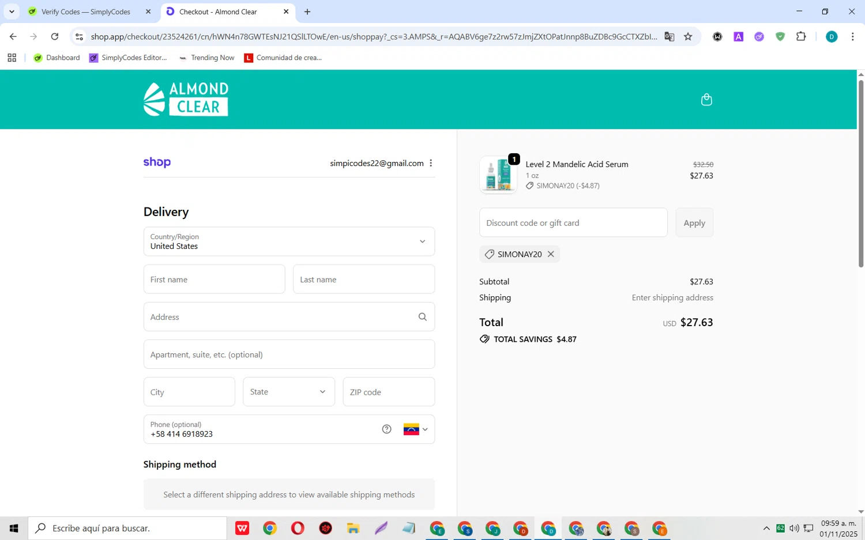The width and height of the screenshot is (865, 540).
Task: Switch to the Verify Codes — SimplyCodes tab
Action: point(91,12)
